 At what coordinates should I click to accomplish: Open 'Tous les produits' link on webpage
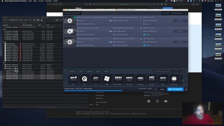click(x=101, y=102)
